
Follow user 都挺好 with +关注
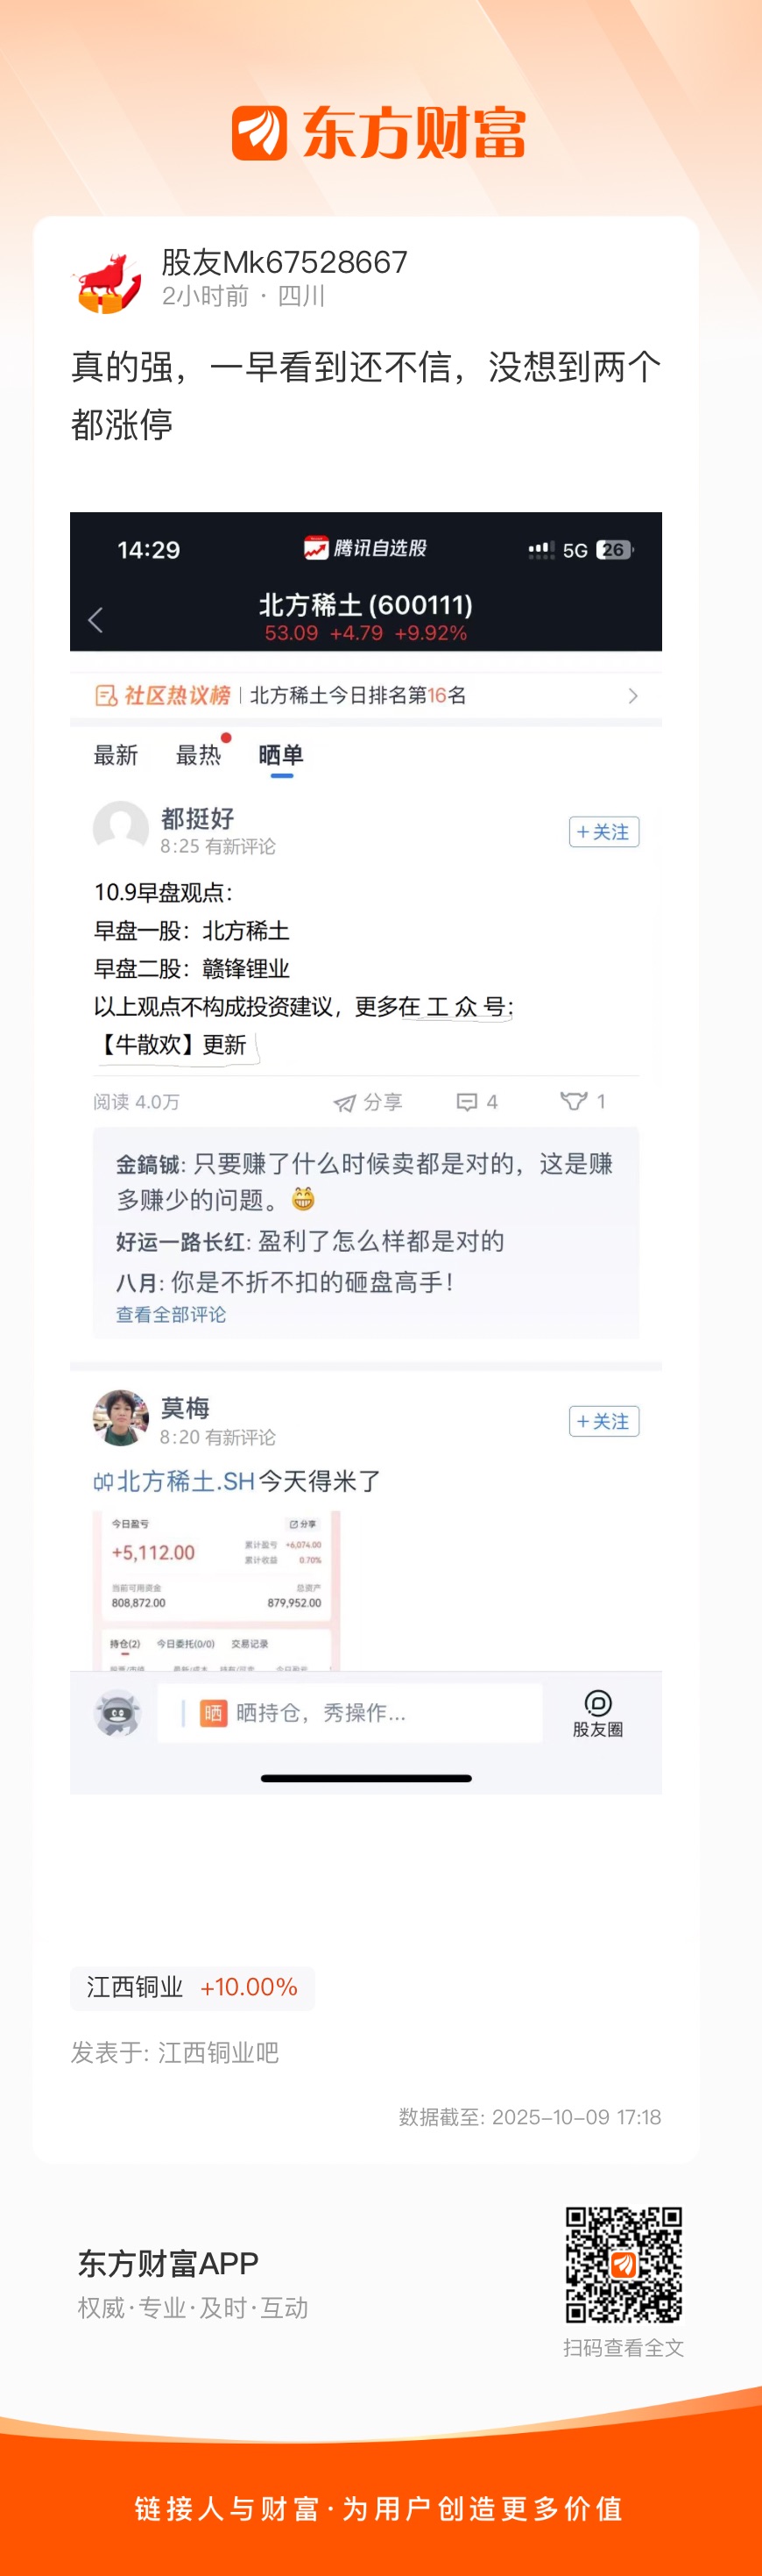[x=604, y=832]
